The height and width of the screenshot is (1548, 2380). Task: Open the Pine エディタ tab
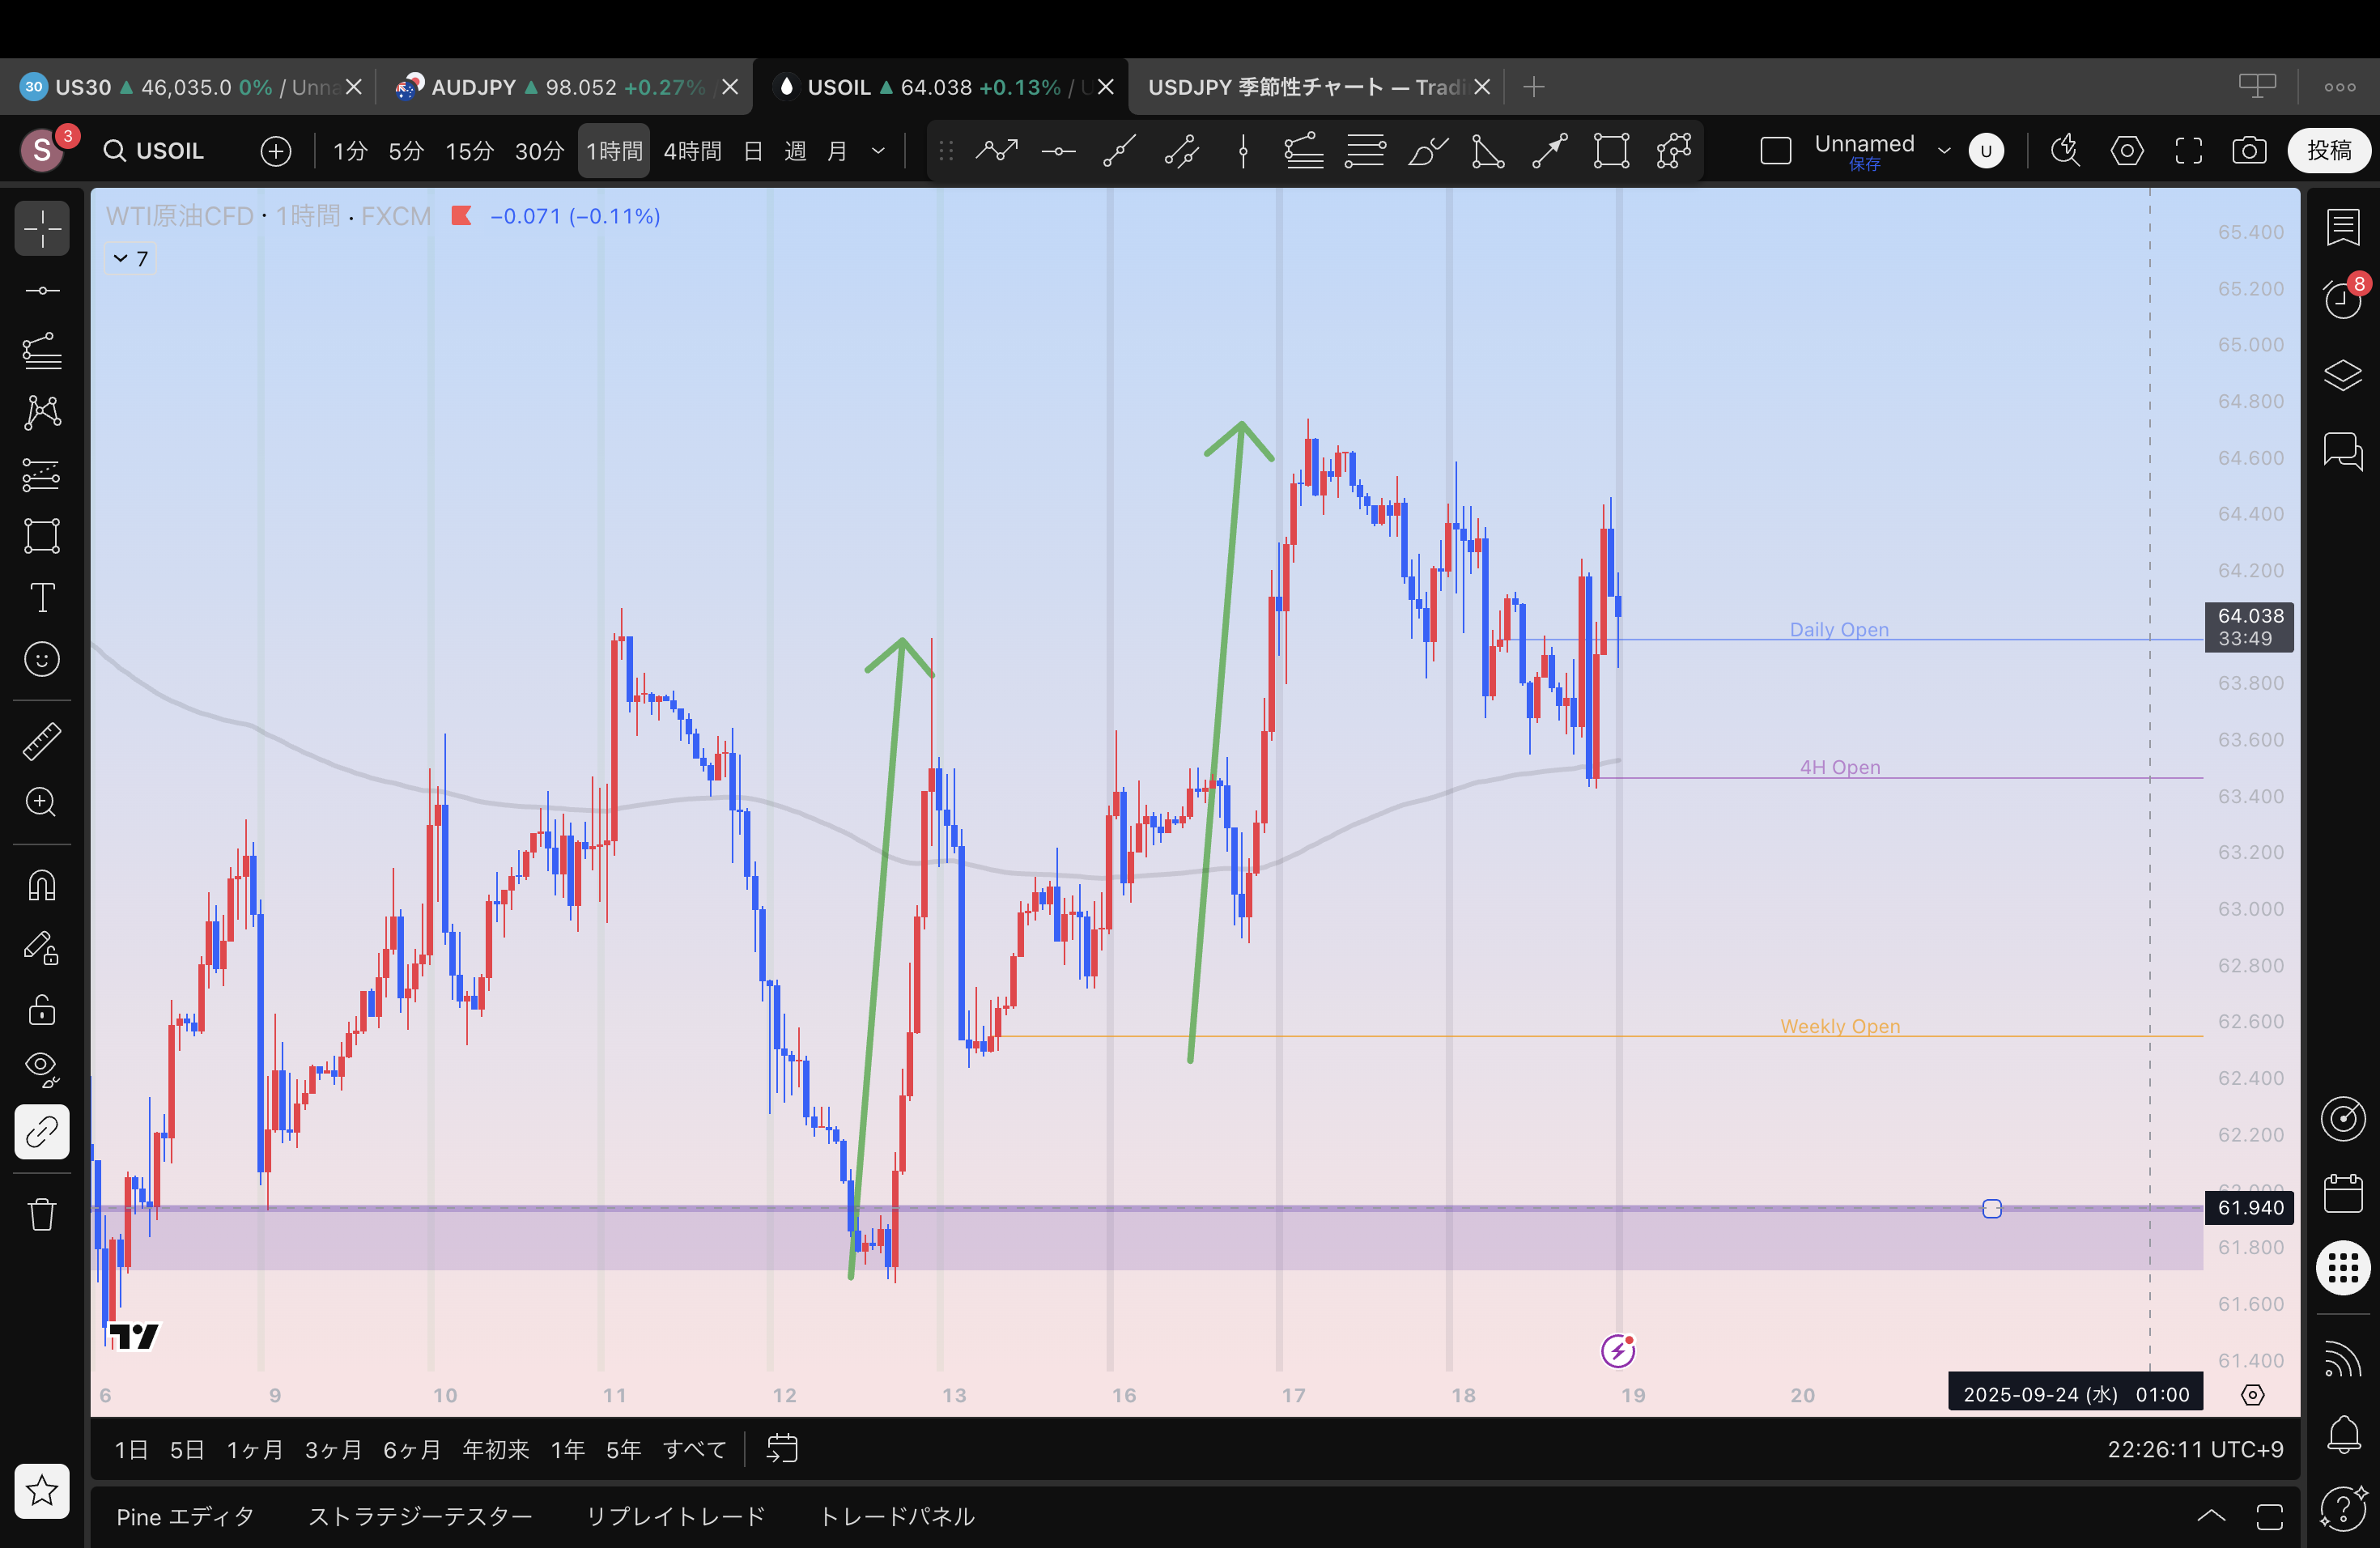185,1516
